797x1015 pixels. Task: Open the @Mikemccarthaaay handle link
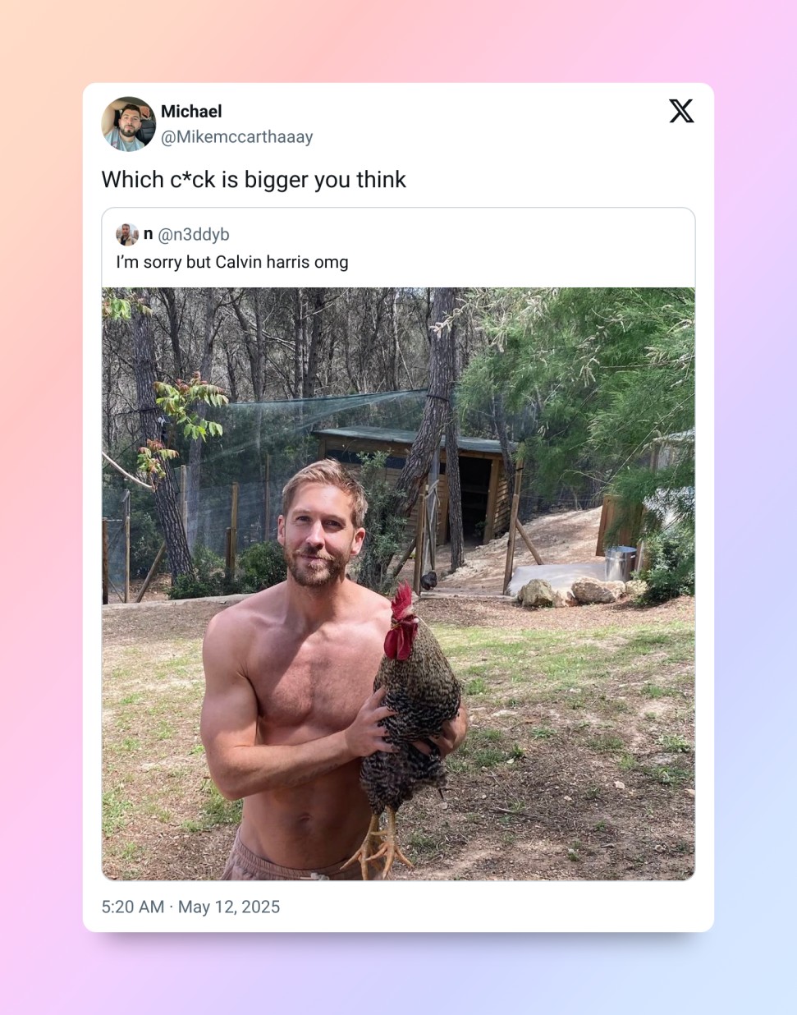[x=236, y=137]
